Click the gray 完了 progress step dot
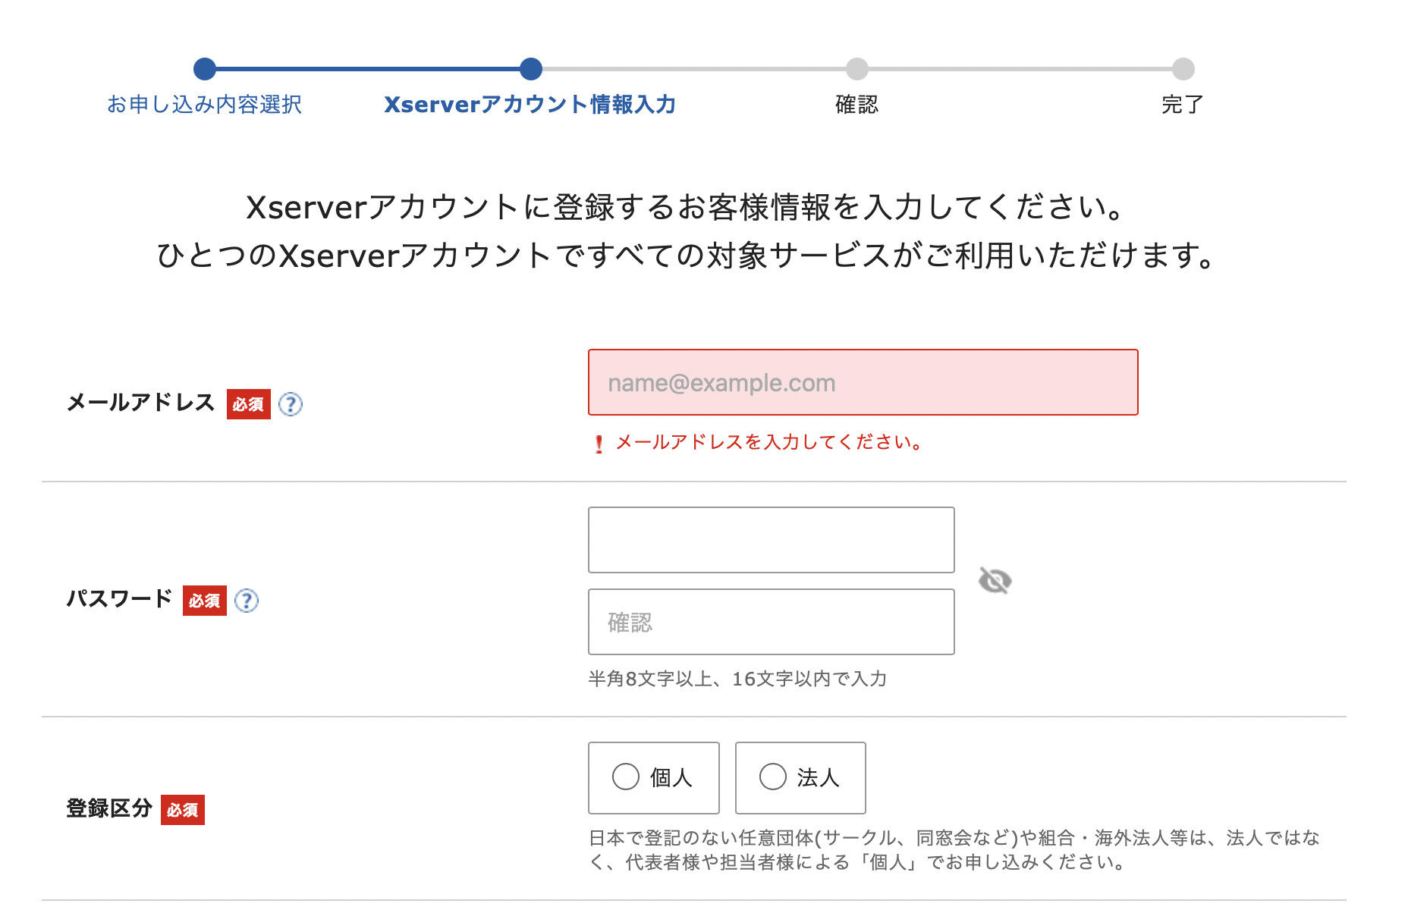Viewport: 1408px width, 910px height. 1183,69
